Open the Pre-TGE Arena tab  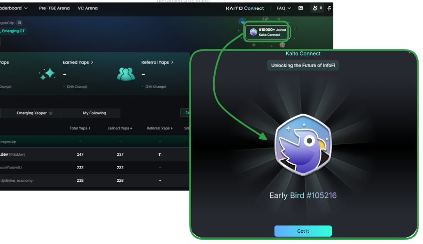click(54, 8)
